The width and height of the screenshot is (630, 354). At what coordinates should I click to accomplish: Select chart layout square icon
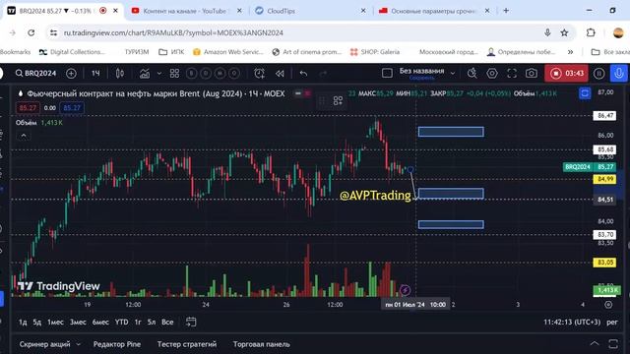point(387,73)
